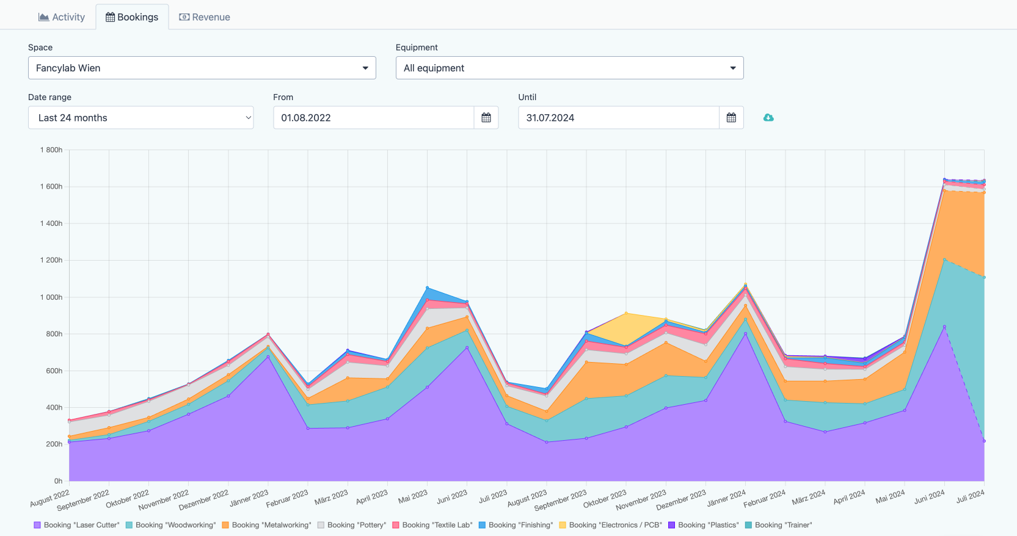Screen dimensions: 1017x536
Task: Toggle Laser Cutter series in legend
Action: pos(77,525)
